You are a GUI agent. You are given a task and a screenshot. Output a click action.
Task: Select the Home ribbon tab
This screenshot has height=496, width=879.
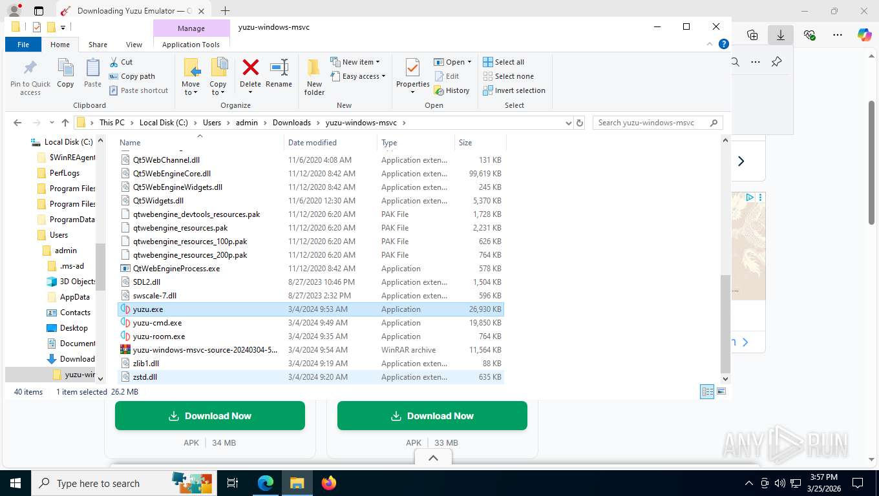pos(60,45)
